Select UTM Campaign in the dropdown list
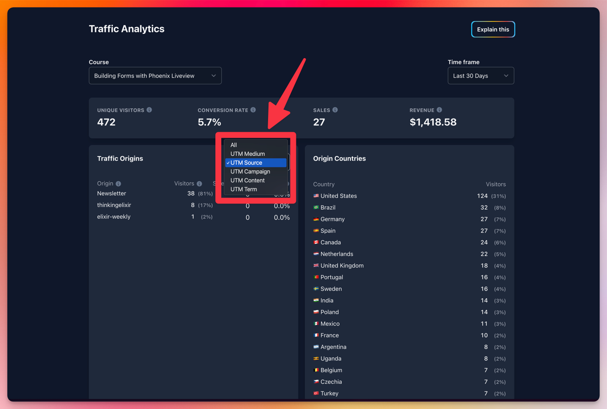Screen dimensions: 607x409 (x=250, y=171)
